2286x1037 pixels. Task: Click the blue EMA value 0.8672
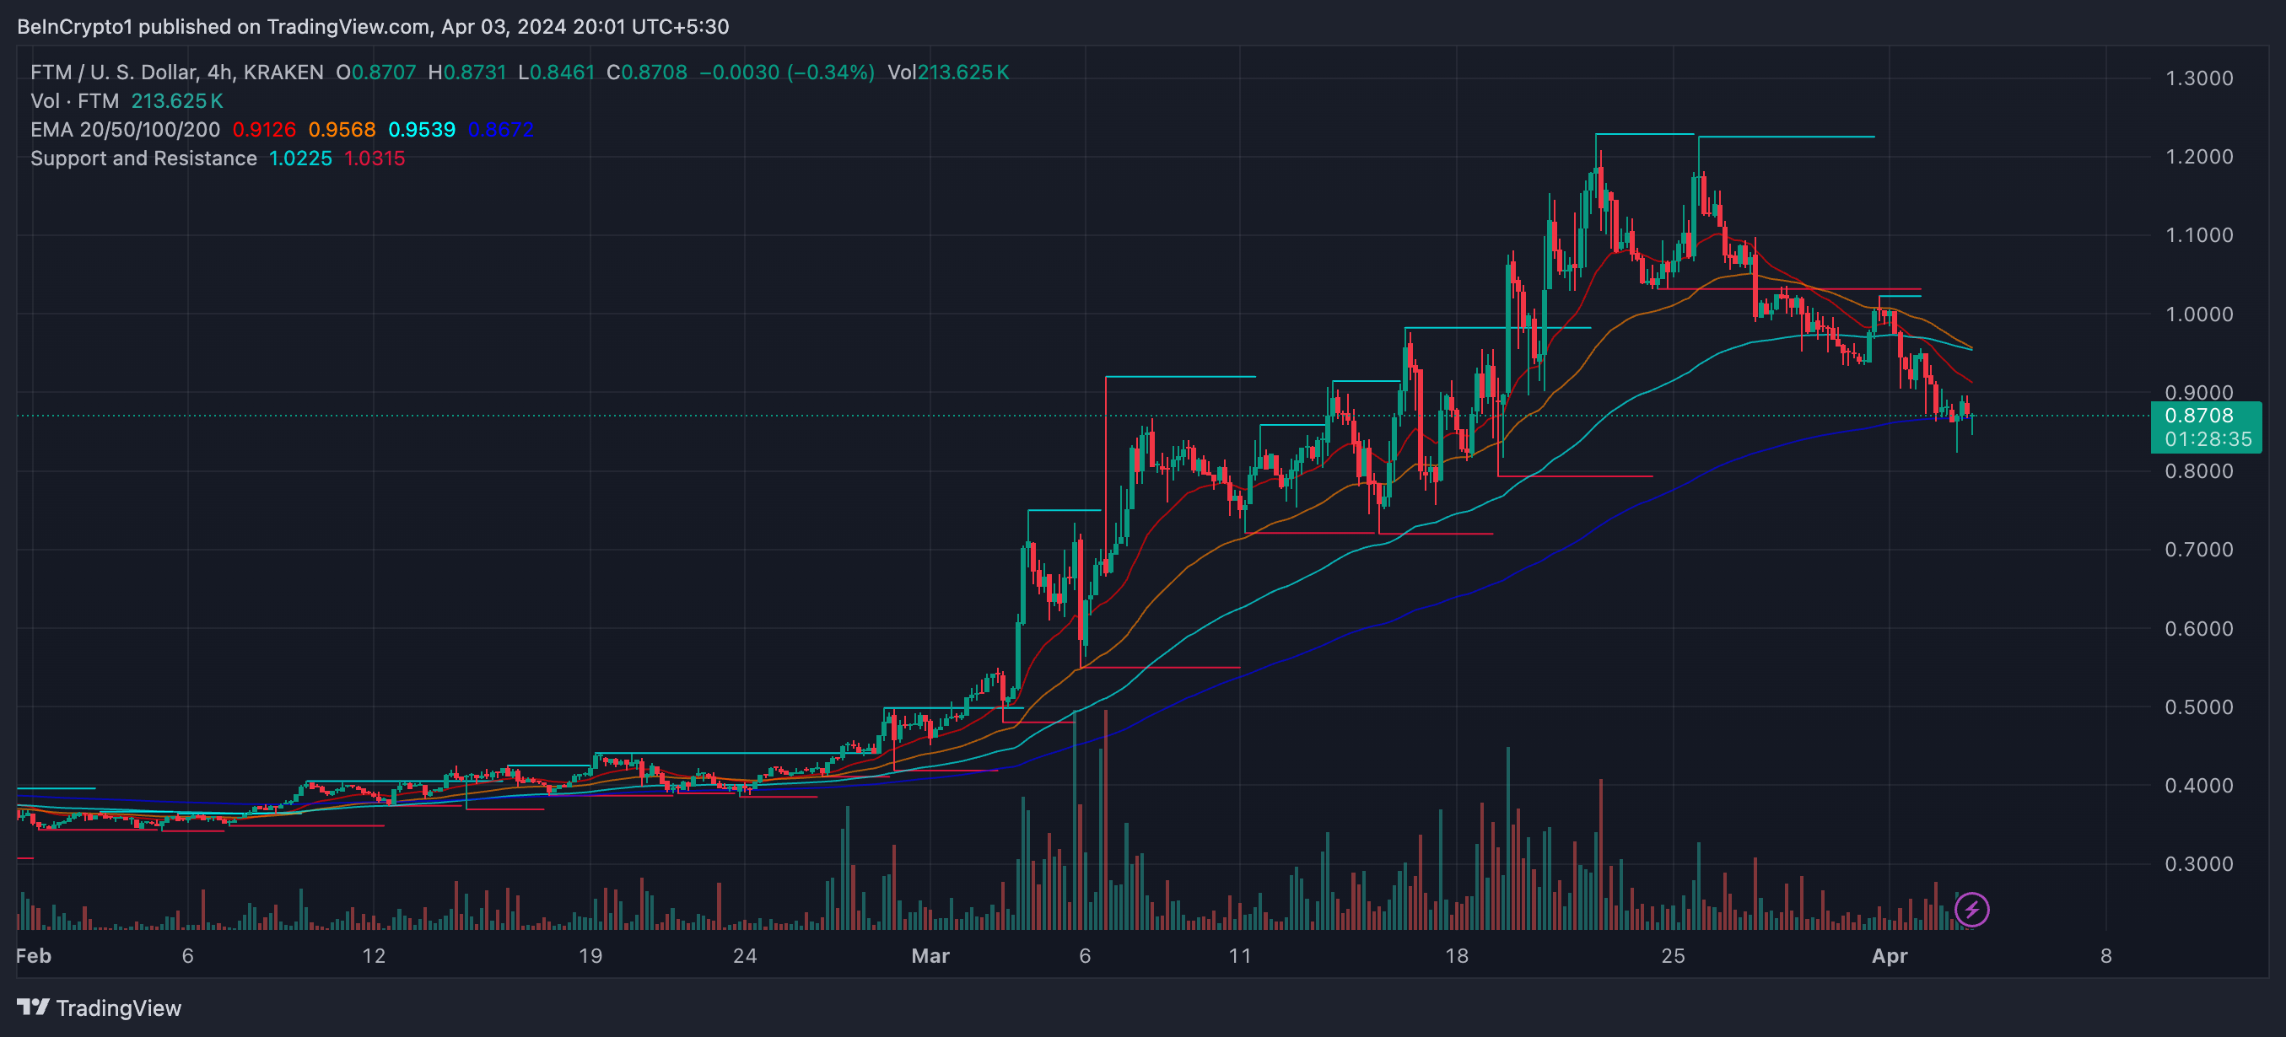500,130
